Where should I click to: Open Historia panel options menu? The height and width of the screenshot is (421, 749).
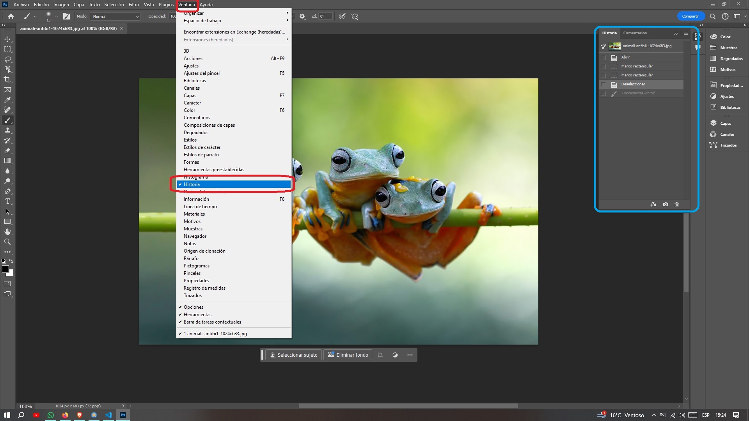(x=686, y=33)
